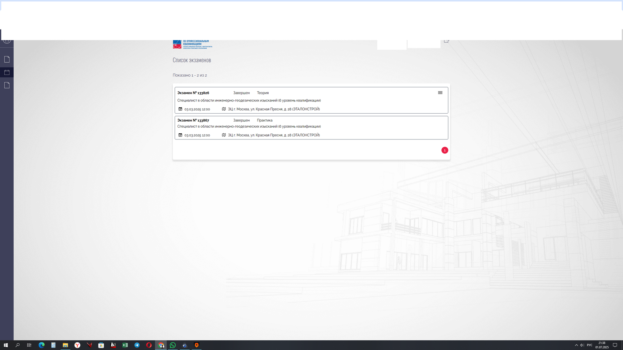Click the professional qualifications council logo
The image size is (623, 350).
tap(193, 44)
